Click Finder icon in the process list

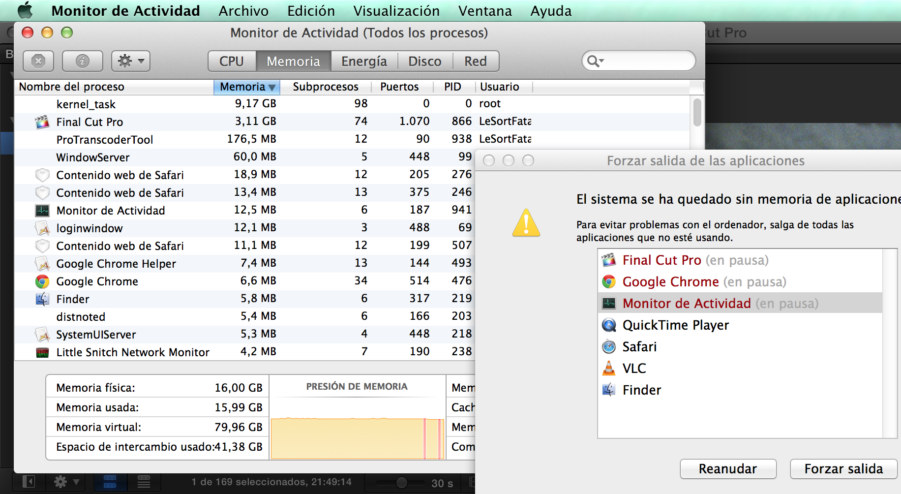pos(42,299)
